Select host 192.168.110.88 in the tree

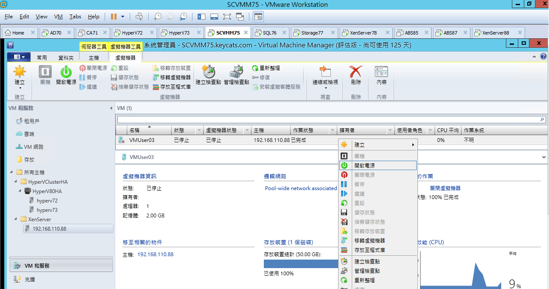click(68, 228)
